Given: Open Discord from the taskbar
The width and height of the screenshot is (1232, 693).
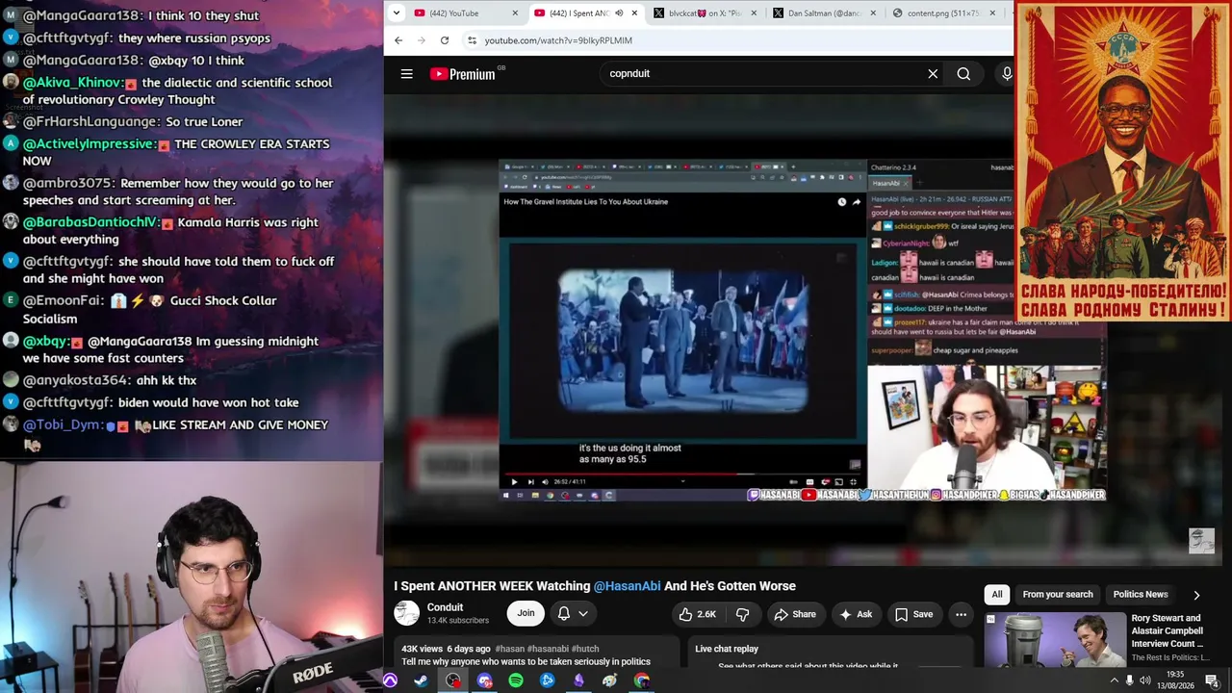Looking at the screenshot, I should pyautogui.click(x=484, y=680).
